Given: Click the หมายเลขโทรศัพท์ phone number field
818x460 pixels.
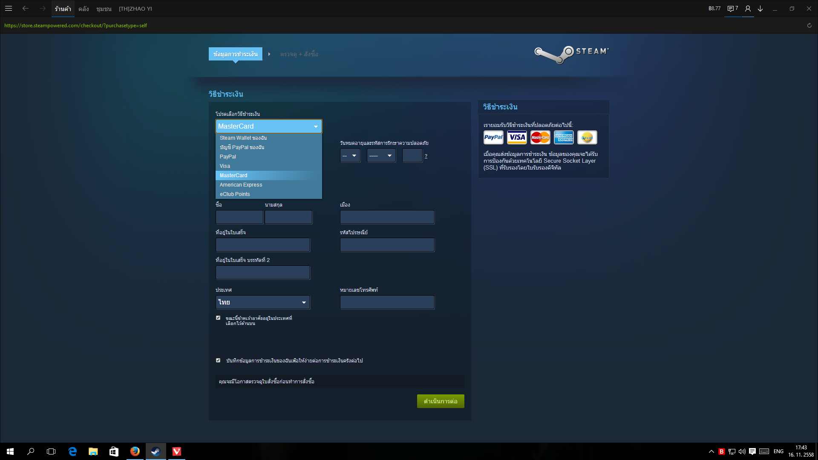Looking at the screenshot, I should click(x=387, y=302).
